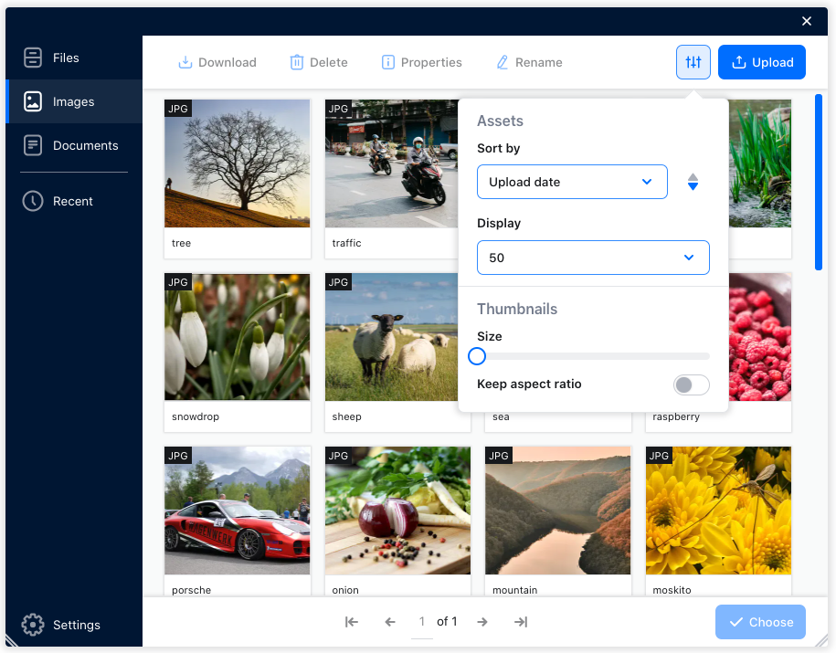Select the mountain image thumbnail
Screen dimensions: 836x653
[557, 511]
